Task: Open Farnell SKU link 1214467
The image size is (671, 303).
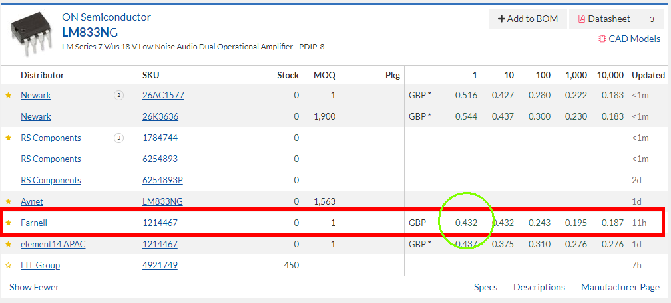Action: [160, 223]
